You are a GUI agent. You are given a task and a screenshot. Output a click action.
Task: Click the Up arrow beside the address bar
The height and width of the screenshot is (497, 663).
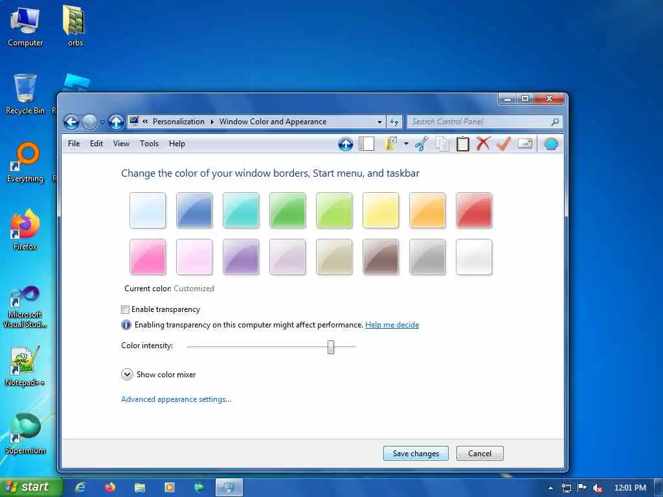(x=116, y=122)
